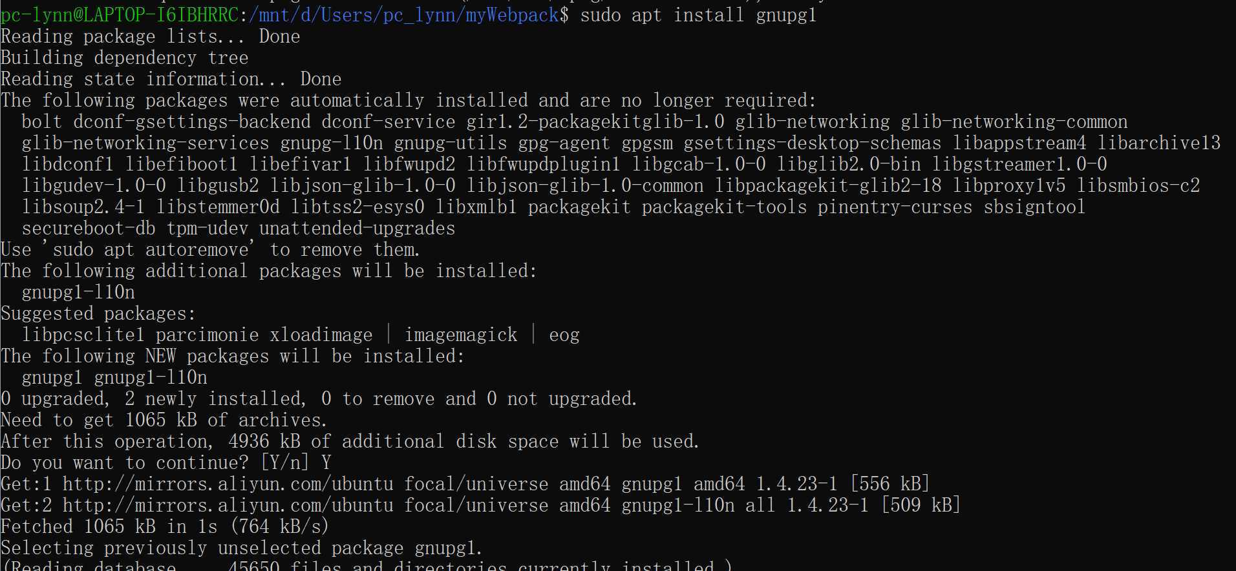
Task: Click the 'unattended-upgrades' package name
Action: click(357, 228)
